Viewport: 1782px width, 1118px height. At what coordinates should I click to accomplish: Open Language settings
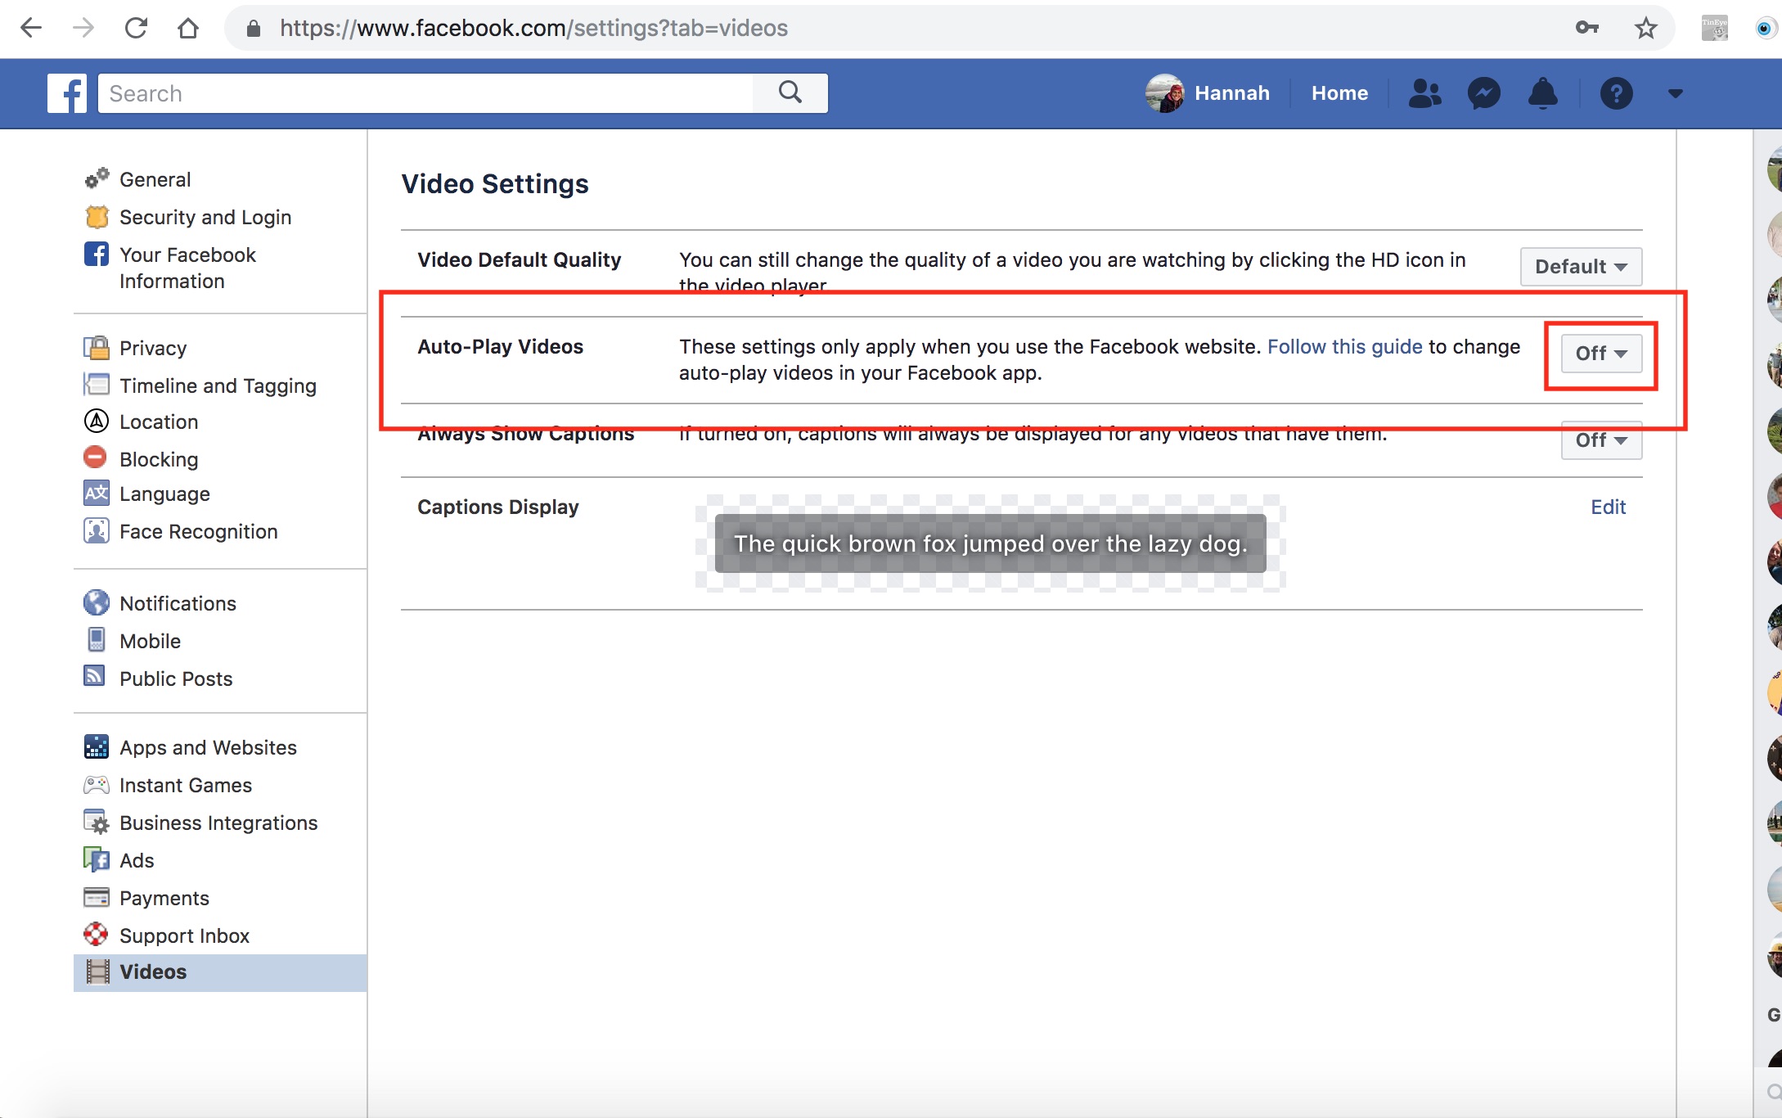point(164,494)
